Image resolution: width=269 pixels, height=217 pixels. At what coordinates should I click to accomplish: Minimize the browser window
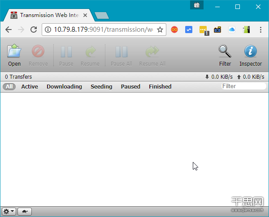coord(217,7)
